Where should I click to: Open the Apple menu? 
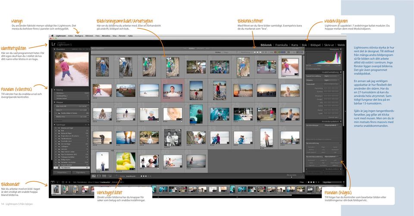(x=52, y=36)
